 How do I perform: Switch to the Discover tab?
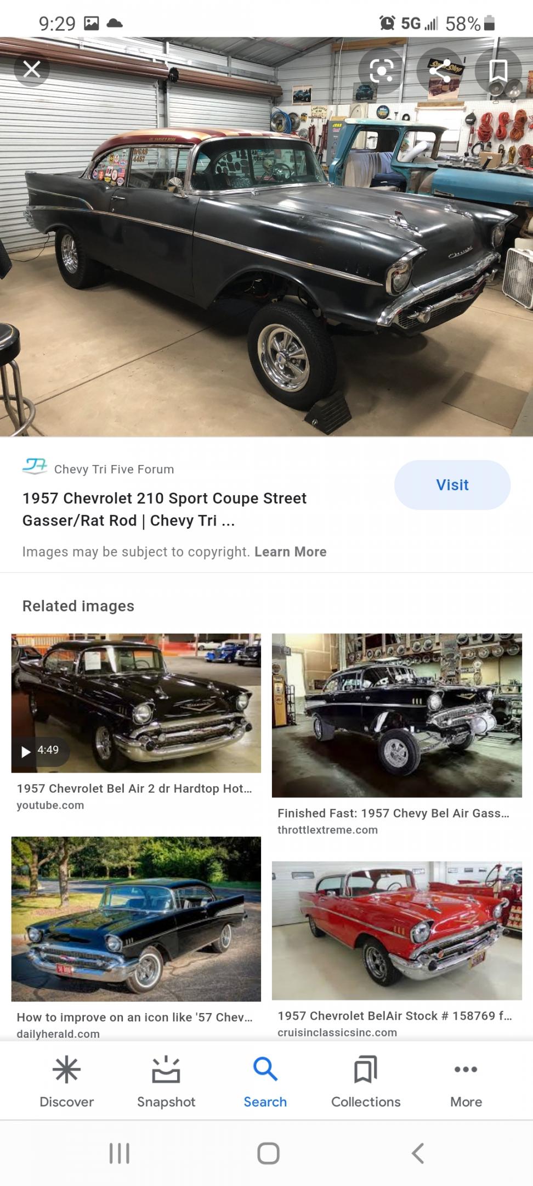pos(66,1081)
